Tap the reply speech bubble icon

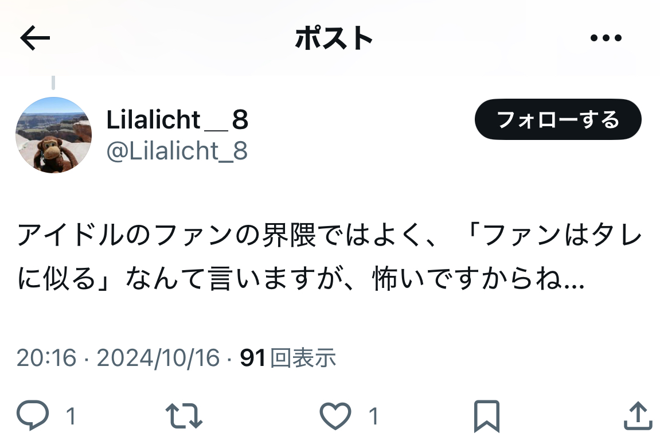click(x=33, y=415)
